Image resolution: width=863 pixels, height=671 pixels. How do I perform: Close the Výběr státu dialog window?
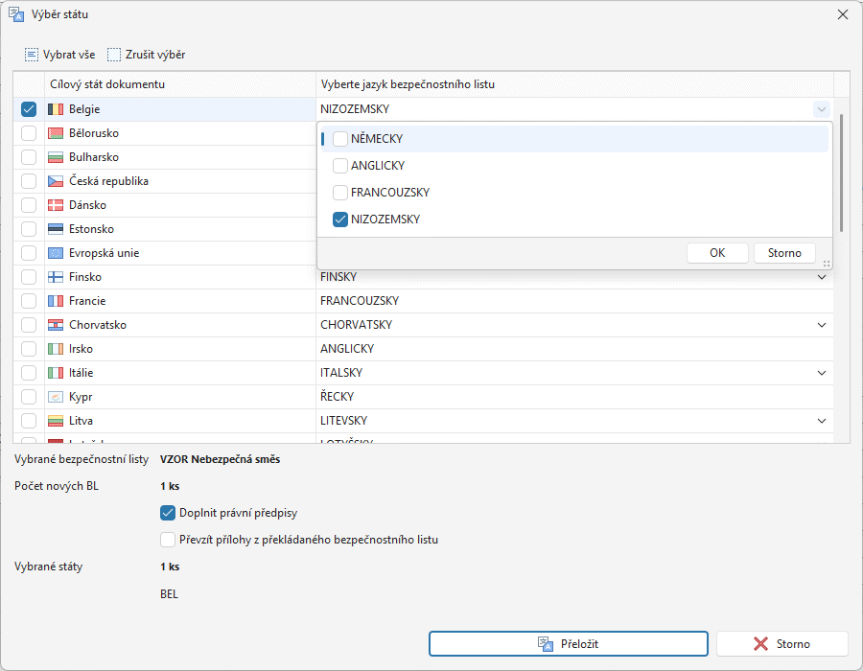[x=843, y=14]
